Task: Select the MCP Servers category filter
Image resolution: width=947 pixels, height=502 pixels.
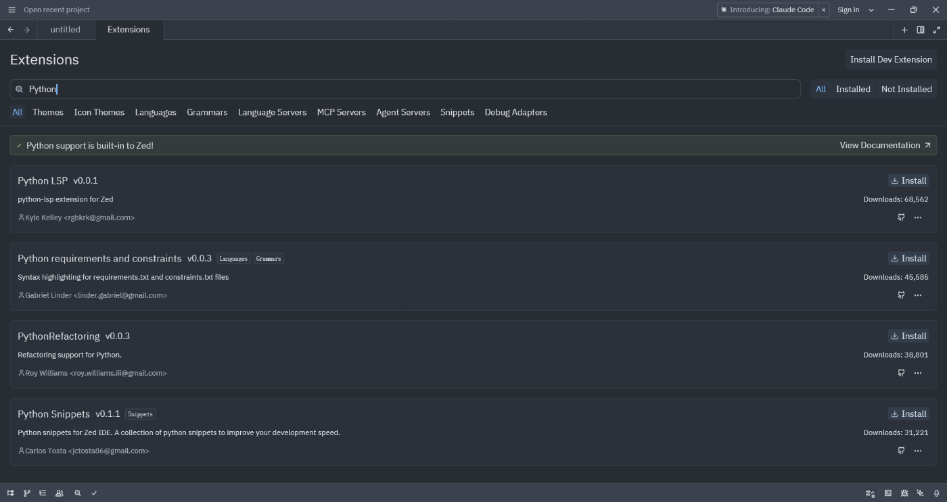Action: [x=342, y=112]
